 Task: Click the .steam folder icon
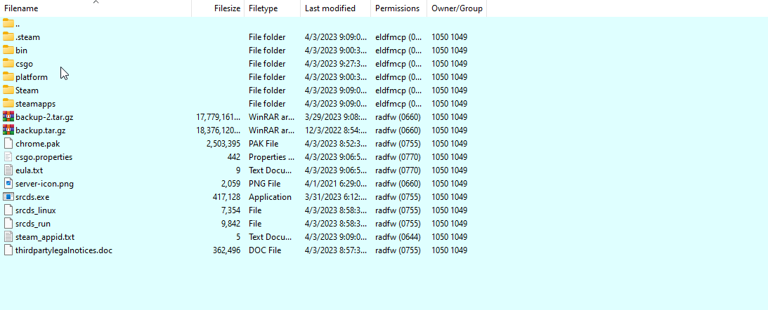pos(8,36)
